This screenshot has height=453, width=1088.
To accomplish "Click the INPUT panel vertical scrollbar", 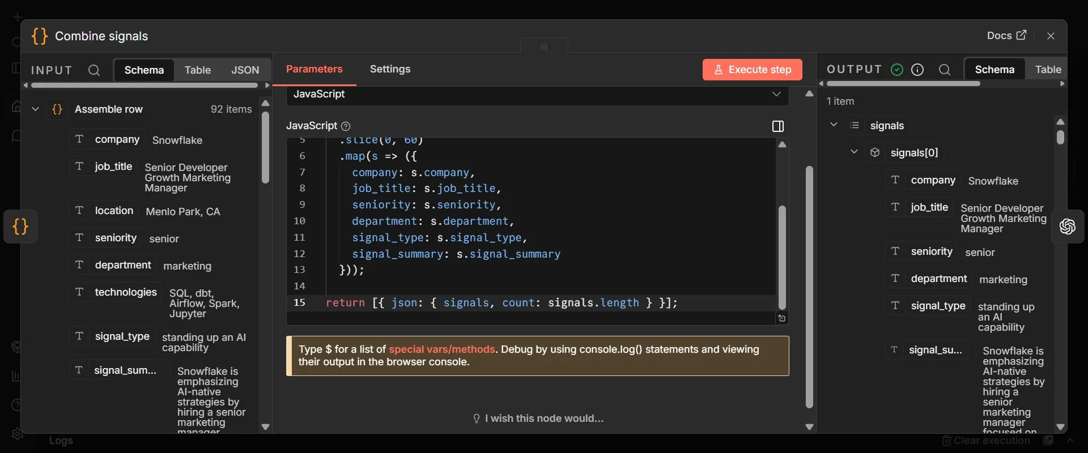I will point(265,147).
